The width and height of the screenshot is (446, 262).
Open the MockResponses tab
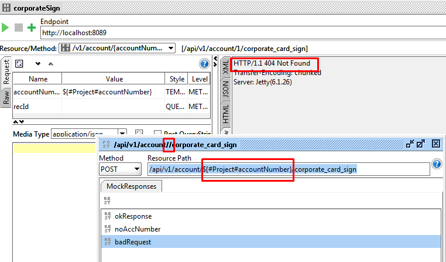click(x=131, y=186)
